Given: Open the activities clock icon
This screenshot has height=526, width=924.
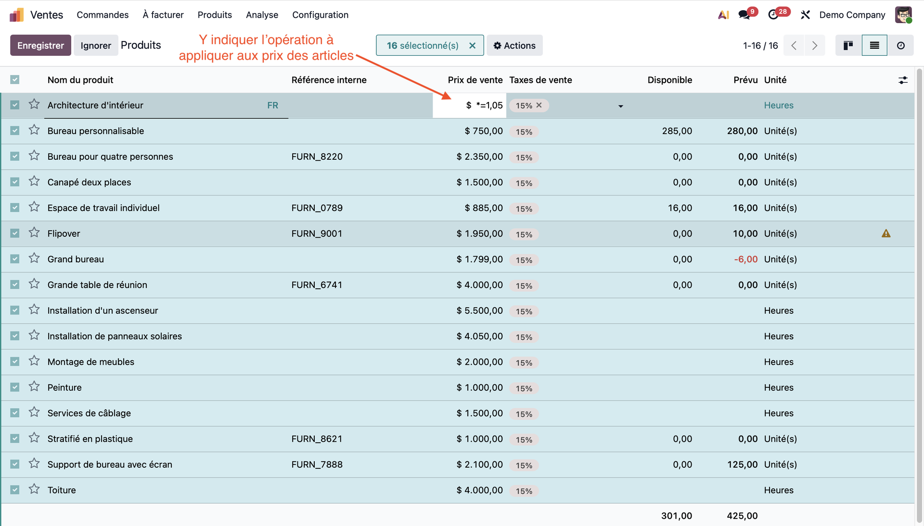Looking at the screenshot, I should [773, 15].
